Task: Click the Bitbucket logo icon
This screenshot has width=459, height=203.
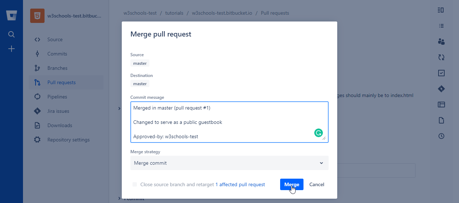Action: coord(11,16)
